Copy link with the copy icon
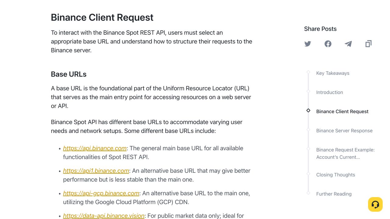Image resolution: width=390 pixels, height=219 pixels. [368, 44]
